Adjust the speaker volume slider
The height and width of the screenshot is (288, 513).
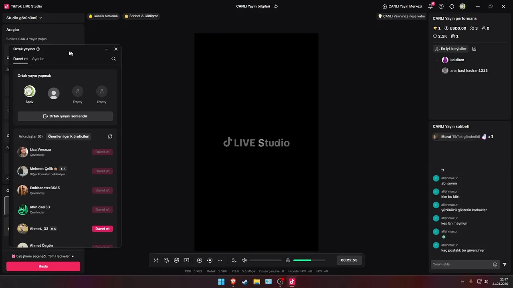pyautogui.click(x=265, y=260)
